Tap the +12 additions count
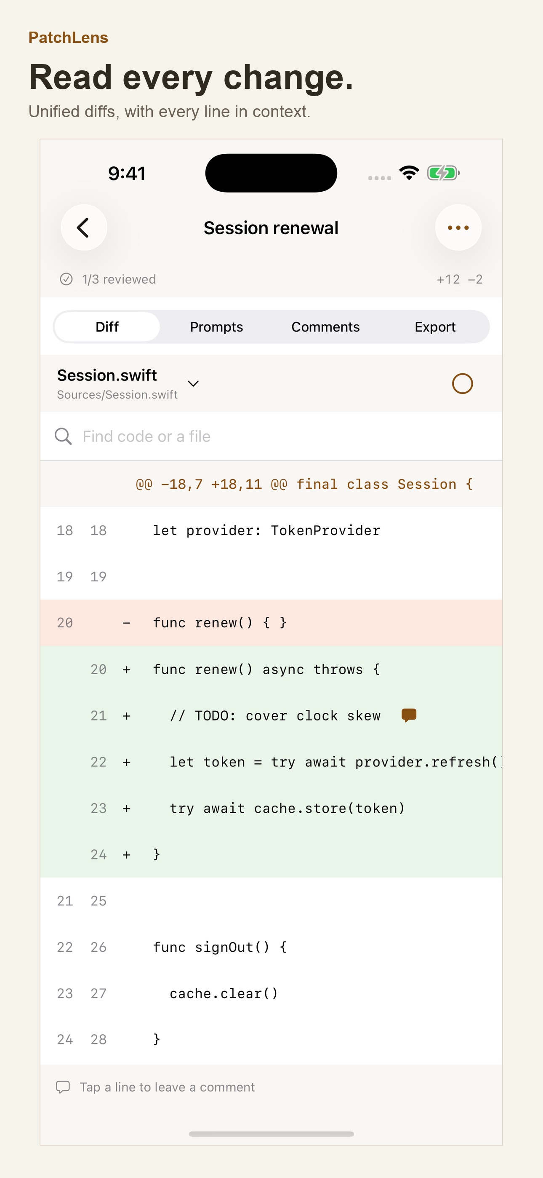This screenshot has height=1178, width=543. point(448,279)
